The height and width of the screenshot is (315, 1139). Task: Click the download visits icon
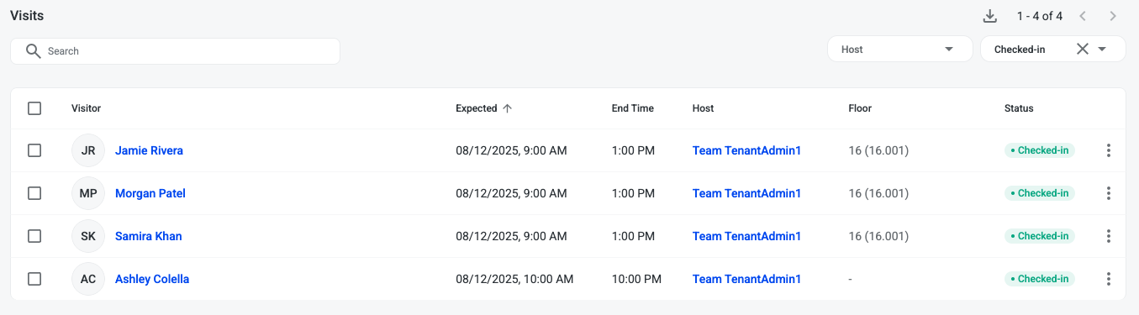pos(990,16)
